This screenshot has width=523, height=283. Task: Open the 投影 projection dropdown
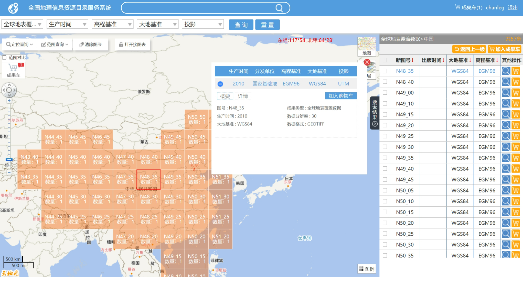point(202,24)
